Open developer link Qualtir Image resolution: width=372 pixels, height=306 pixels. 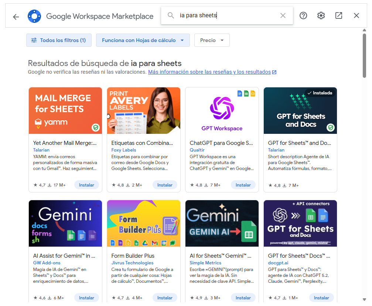click(197, 150)
